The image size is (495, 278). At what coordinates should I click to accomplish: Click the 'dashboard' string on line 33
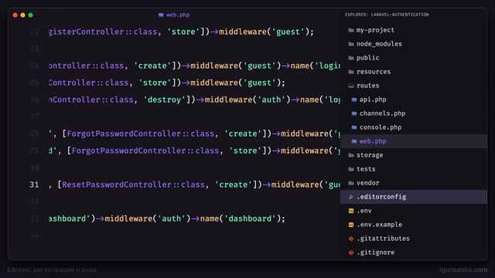pyautogui.click(x=250, y=219)
